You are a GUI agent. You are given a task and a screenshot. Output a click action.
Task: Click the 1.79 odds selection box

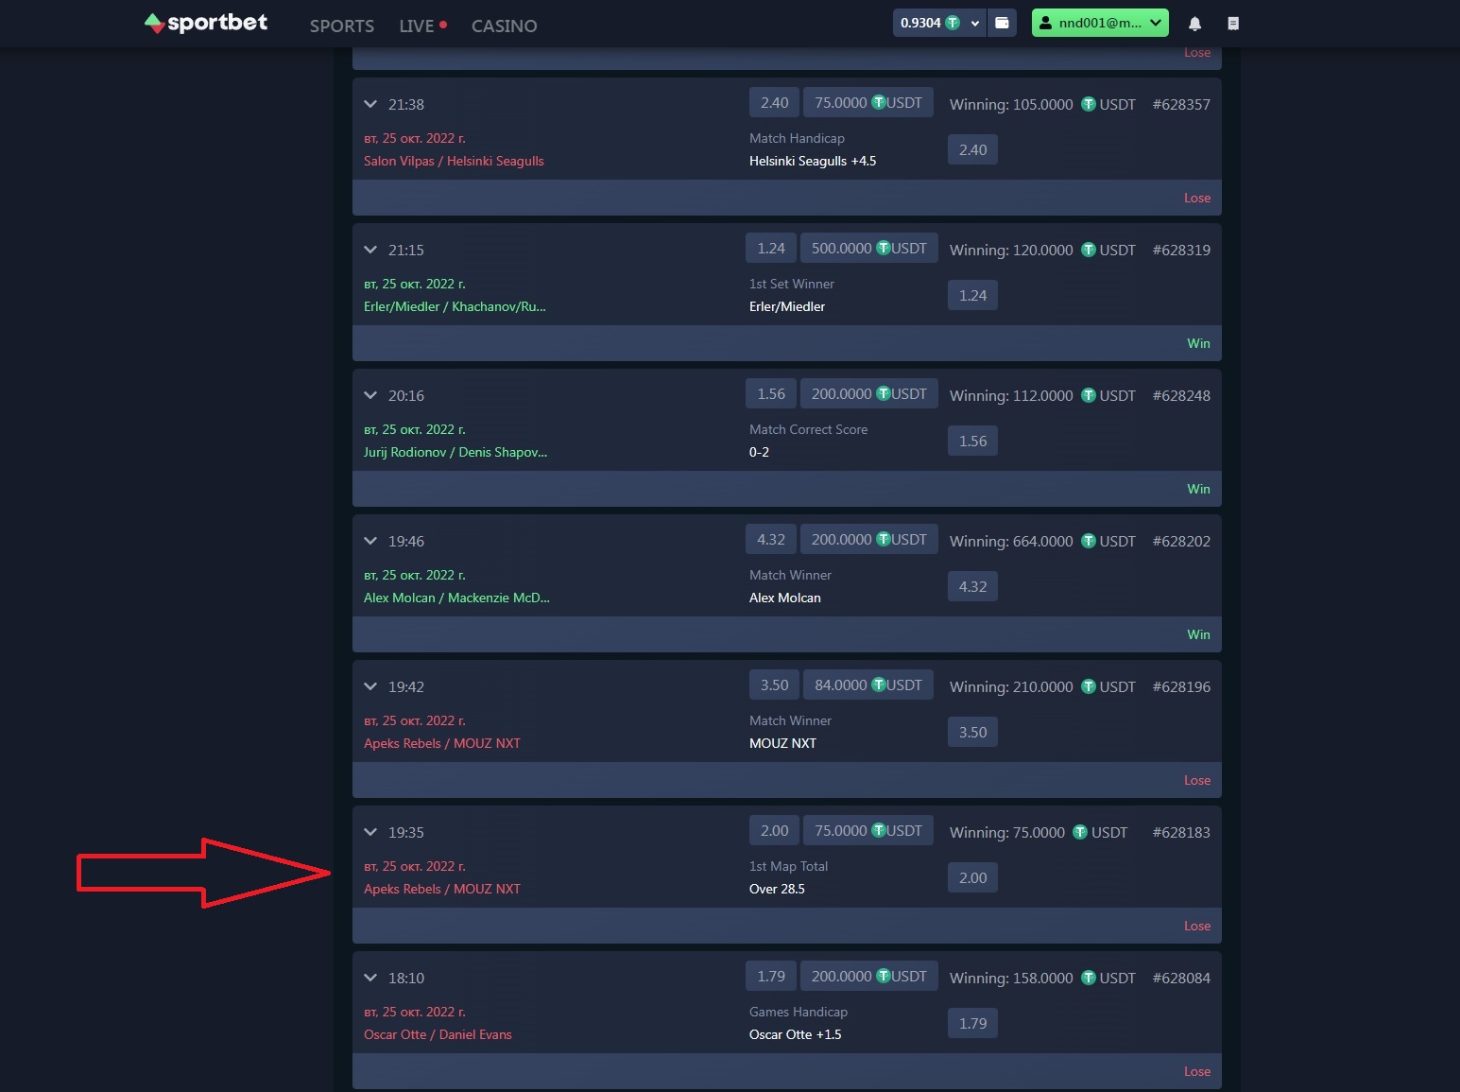tap(972, 1023)
